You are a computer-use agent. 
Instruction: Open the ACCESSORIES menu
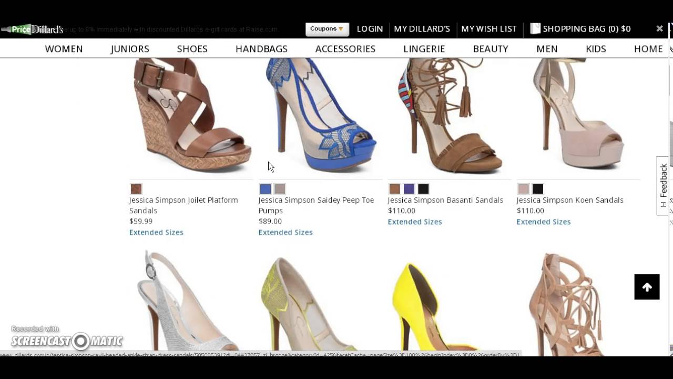click(345, 49)
